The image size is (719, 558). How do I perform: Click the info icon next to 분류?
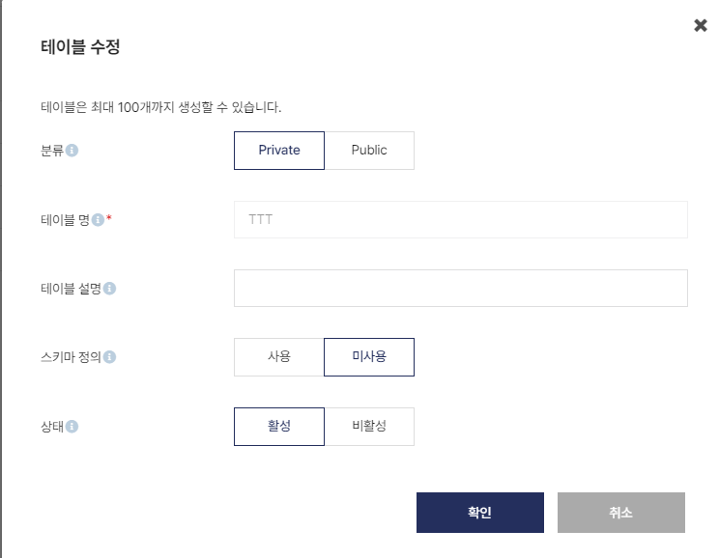(x=72, y=151)
